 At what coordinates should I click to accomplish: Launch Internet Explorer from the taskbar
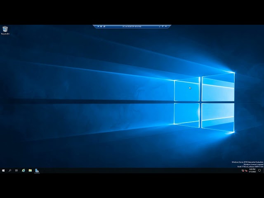coord(24,170)
